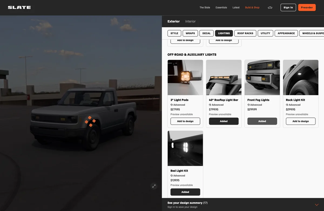Click the Advanced badge on Rock Light Kit
324x211 pixels.
tap(293, 105)
